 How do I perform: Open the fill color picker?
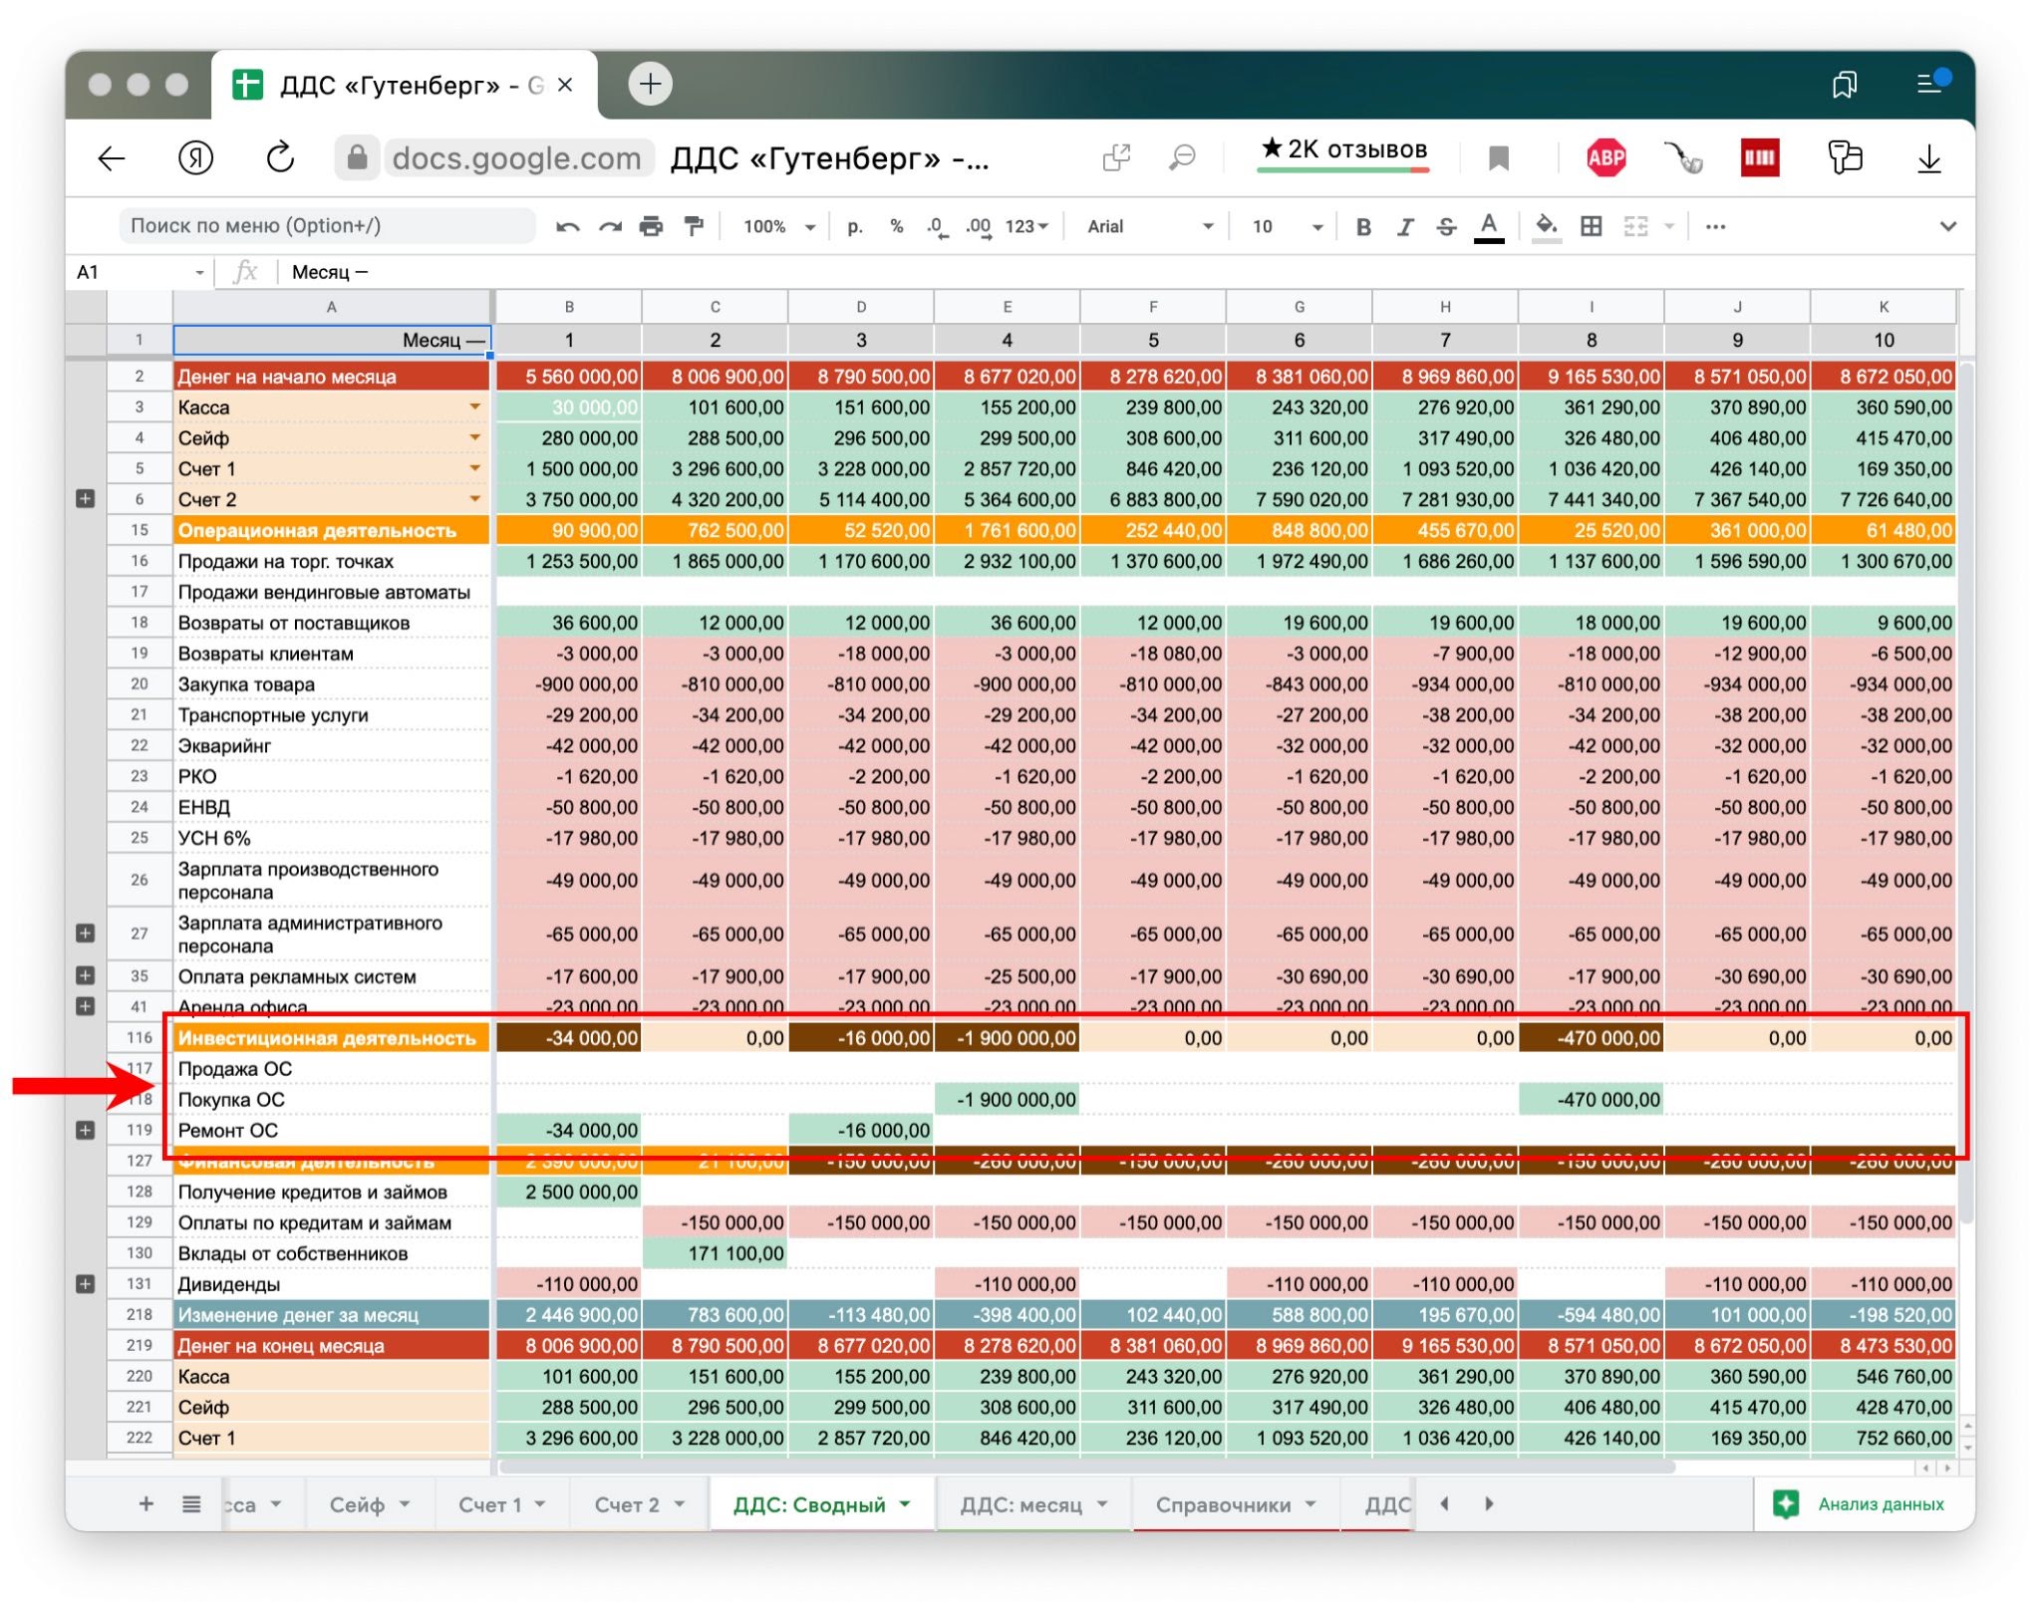click(x=1546, y=227)
